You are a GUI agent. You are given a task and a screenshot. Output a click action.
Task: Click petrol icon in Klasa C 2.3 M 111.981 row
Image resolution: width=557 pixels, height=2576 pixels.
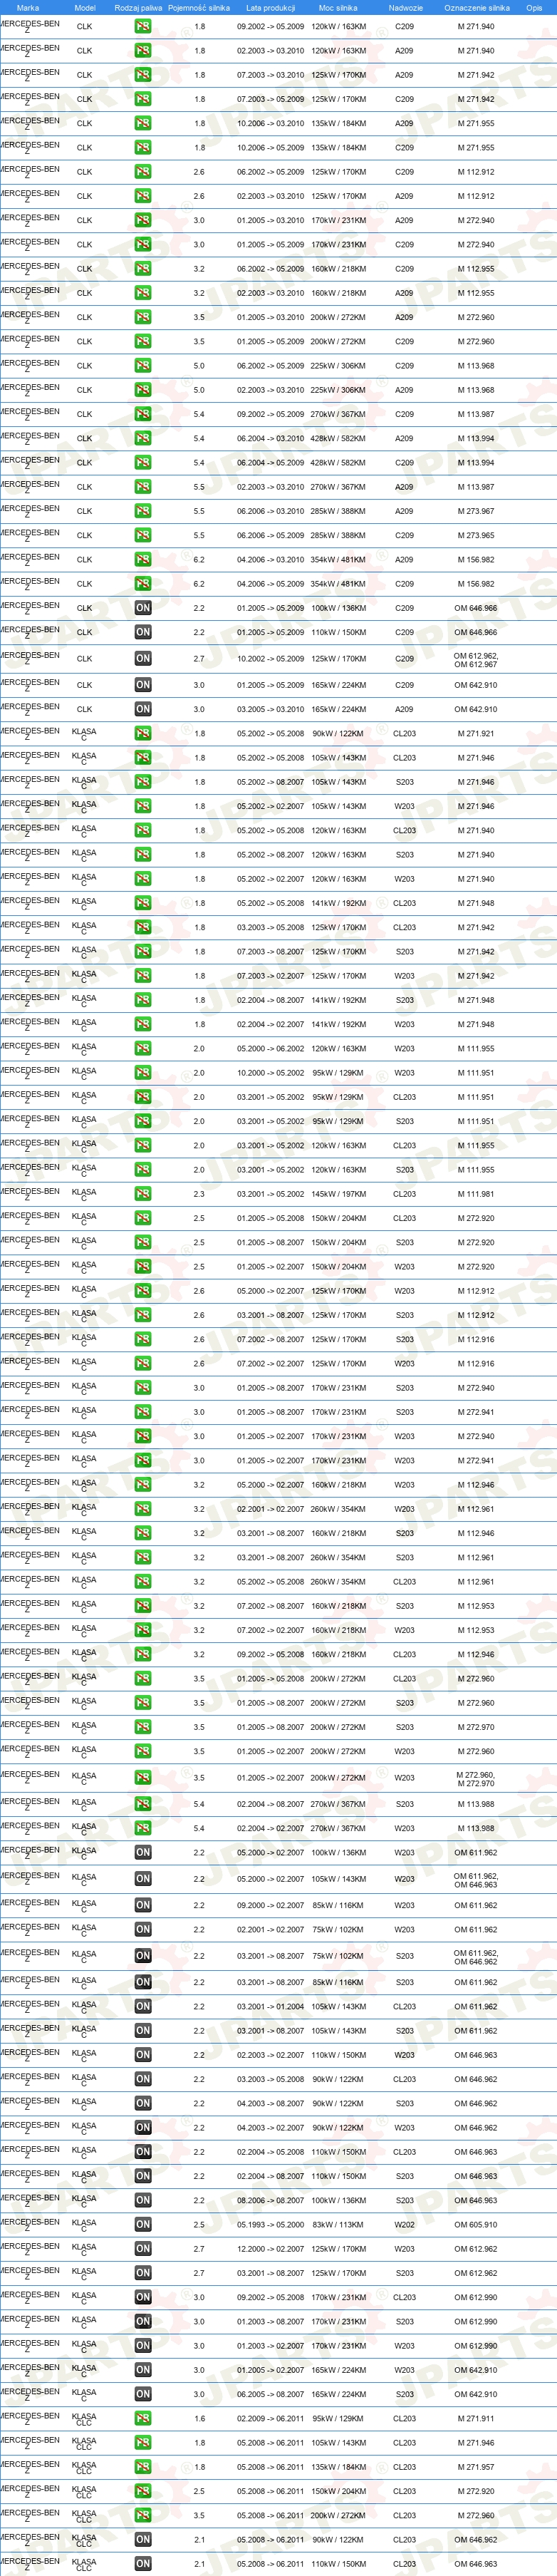(143, 1194)
